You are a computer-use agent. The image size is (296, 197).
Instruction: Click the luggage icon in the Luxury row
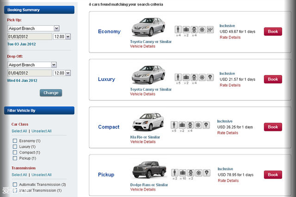[186, 77]
